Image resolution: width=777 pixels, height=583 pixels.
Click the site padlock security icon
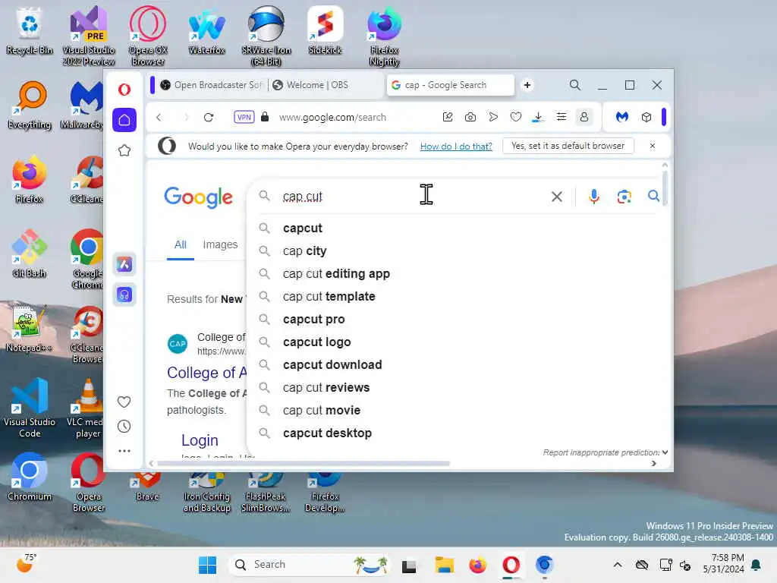(x=265, y=117)
